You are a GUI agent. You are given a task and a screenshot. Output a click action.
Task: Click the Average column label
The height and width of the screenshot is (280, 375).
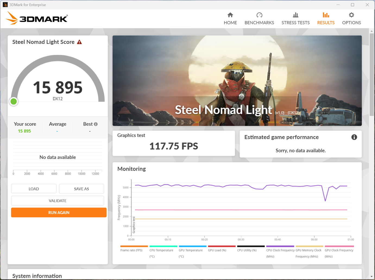tap(58, 124)
